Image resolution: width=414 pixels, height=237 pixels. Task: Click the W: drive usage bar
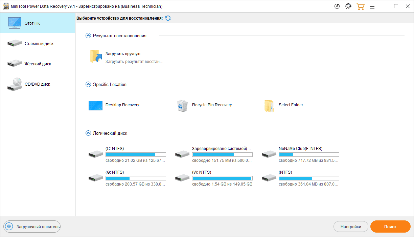click(222, 178)
